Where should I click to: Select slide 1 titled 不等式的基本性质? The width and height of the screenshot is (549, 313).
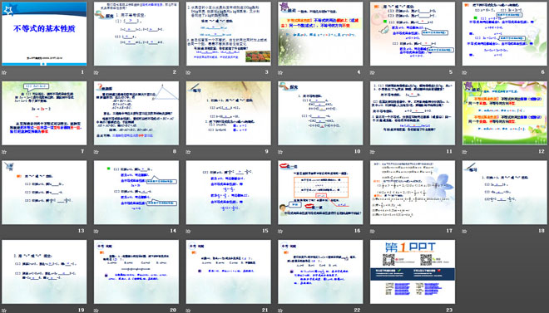tap(44, 34)
